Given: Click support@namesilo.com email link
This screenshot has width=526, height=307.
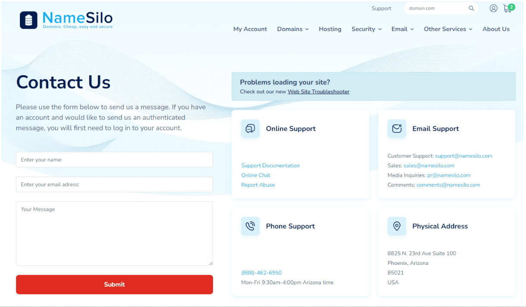Looking at the screenshot, I should click(463, 156).
